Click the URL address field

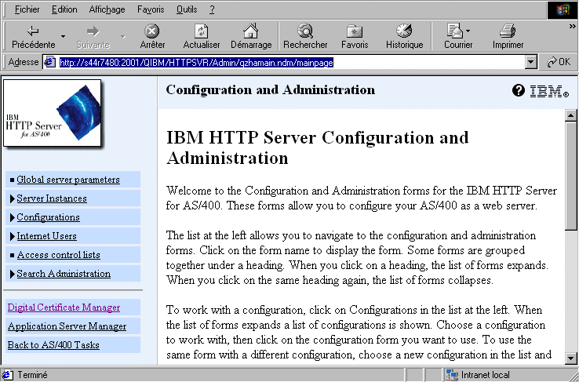coord(284,63)
